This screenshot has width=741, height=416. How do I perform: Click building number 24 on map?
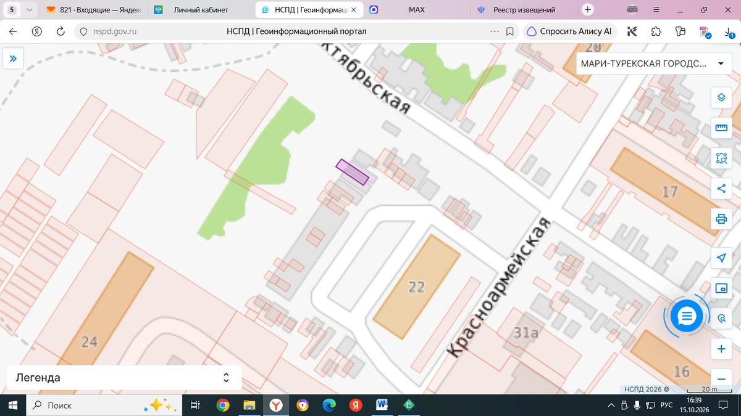[x=90, y=341]
